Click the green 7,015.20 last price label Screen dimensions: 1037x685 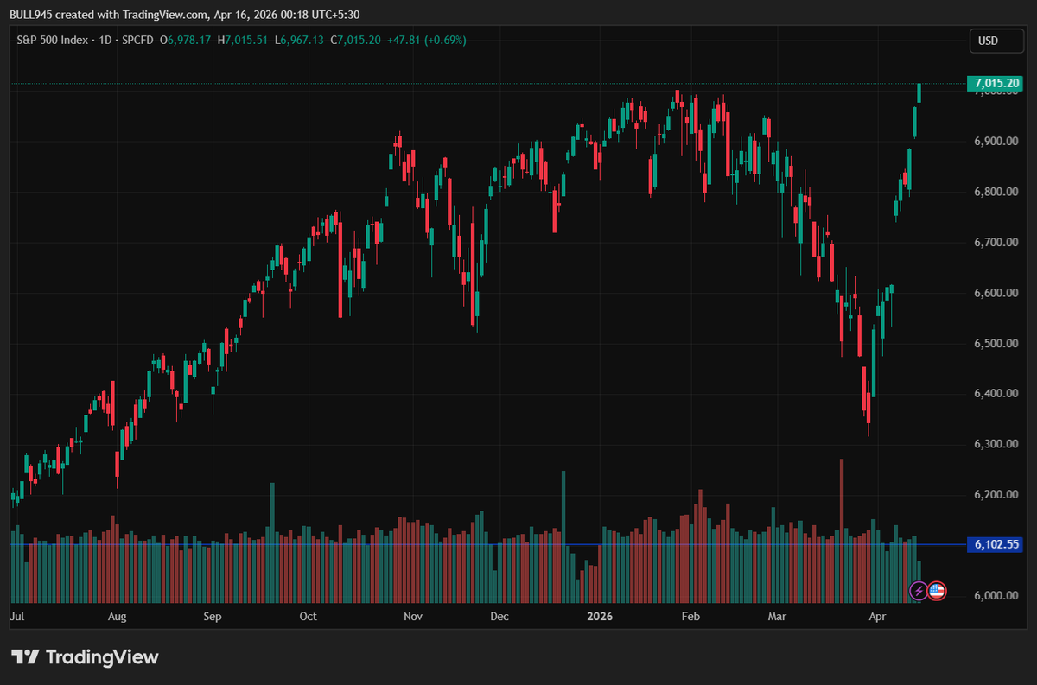(996, 83)
